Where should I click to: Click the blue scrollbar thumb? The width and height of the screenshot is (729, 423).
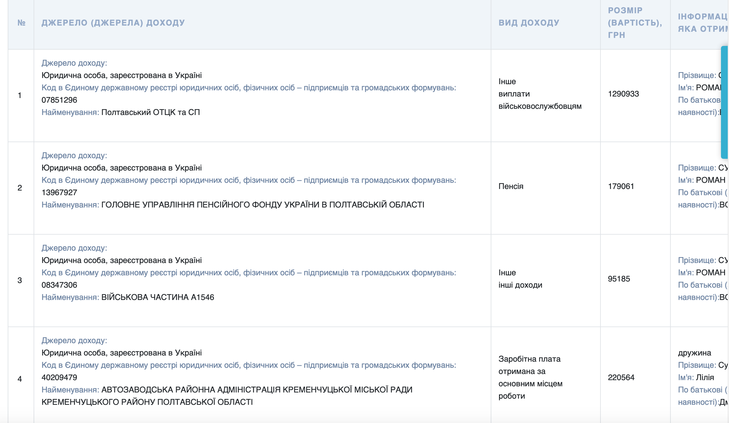coord(726,102)
